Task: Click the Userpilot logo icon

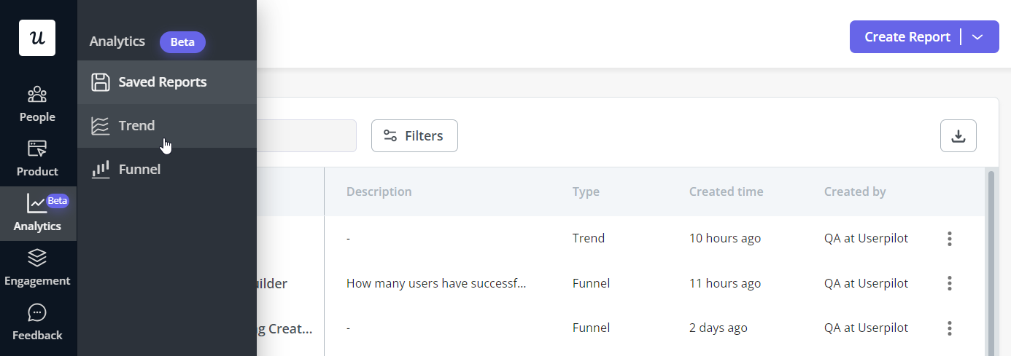Action: point(37,38)
